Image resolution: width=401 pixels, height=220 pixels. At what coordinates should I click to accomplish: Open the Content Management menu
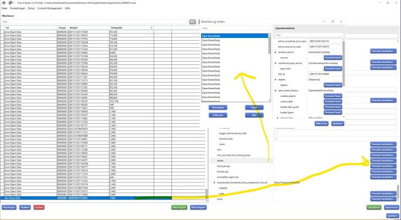click(50, 8)
